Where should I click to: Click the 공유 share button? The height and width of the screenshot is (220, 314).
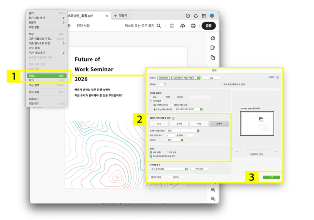pyautogui.click(x=208, y=26)
